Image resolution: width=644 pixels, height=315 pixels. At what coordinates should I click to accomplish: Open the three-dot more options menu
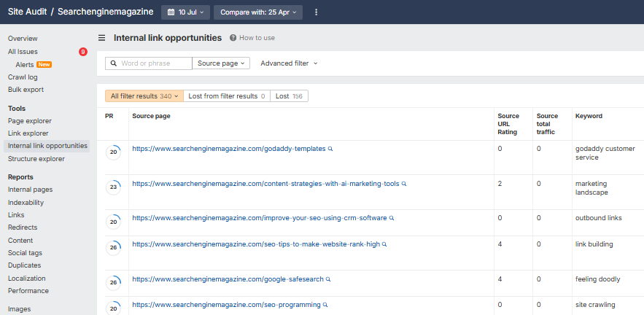click(316, 12)
